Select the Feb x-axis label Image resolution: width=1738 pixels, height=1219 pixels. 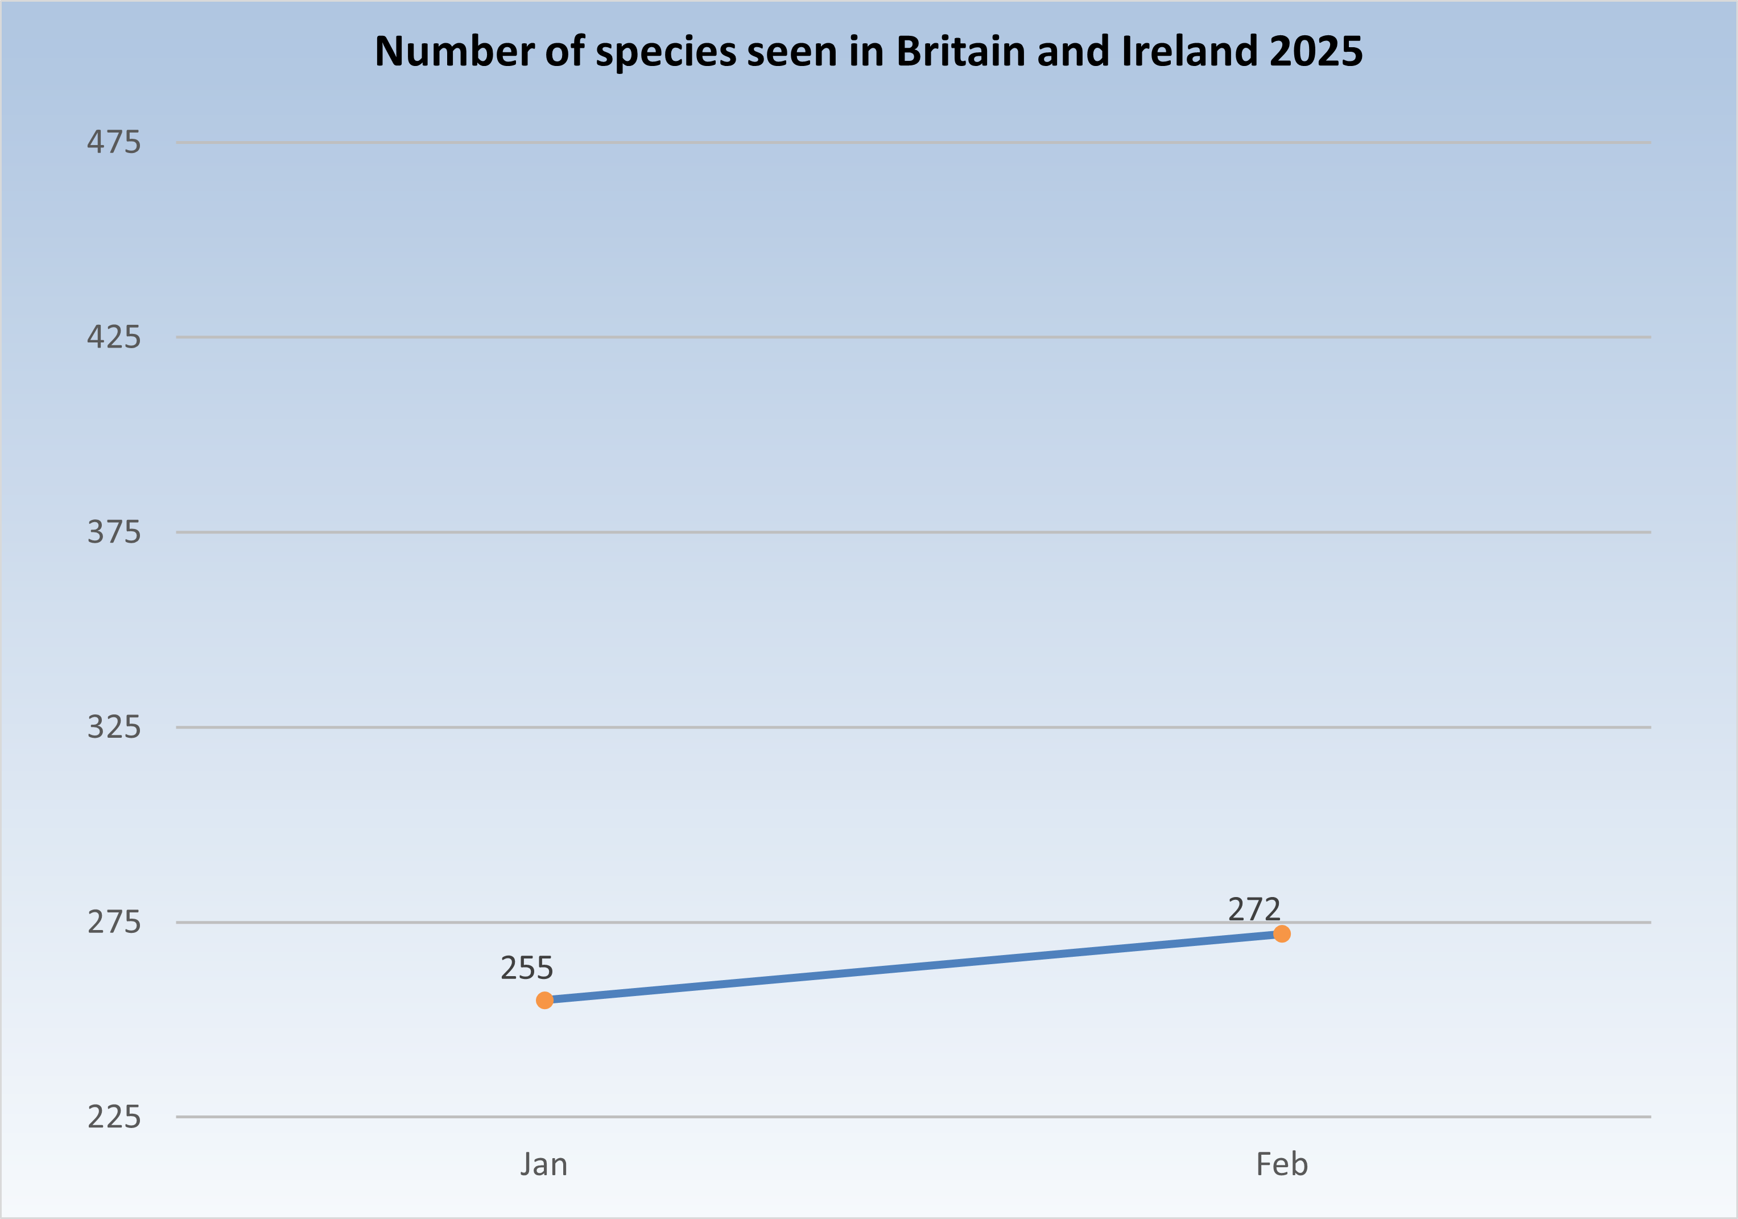click(1282, 1164)
